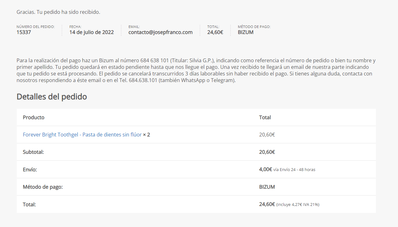Click the 'EMAIL:' label
Image resolution: width=398 pixels, height=227 pixels.
tap(134, 27)
